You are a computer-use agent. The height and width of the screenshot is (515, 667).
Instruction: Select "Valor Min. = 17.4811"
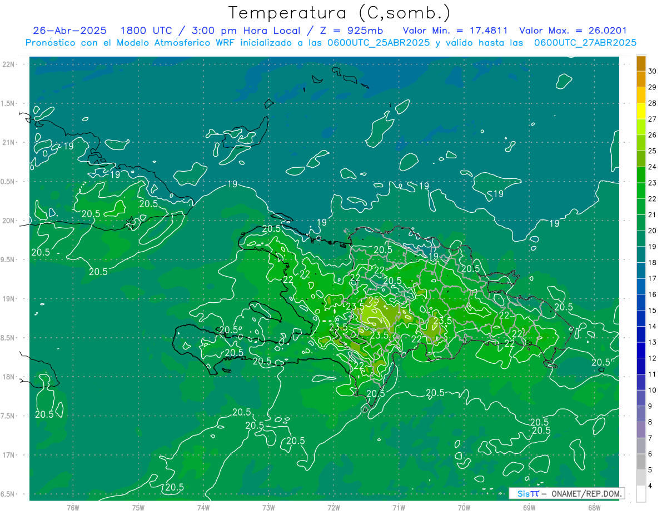[455, 31]
